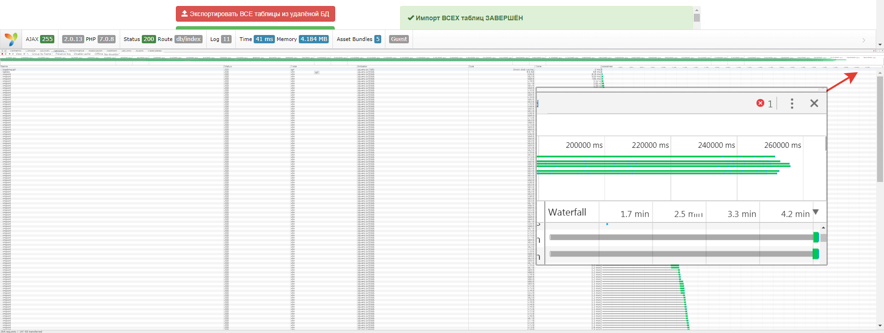This screenshot has width=884, height=333.
Task: Click the red export all tables button
Action: 256,14
